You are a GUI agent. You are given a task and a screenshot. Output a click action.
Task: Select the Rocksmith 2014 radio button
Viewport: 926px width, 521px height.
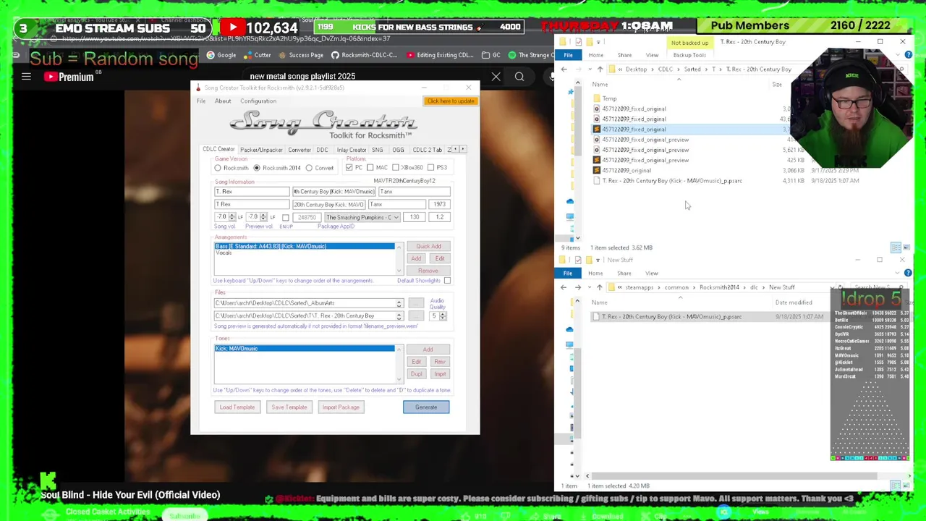click(x=257, y=168)
